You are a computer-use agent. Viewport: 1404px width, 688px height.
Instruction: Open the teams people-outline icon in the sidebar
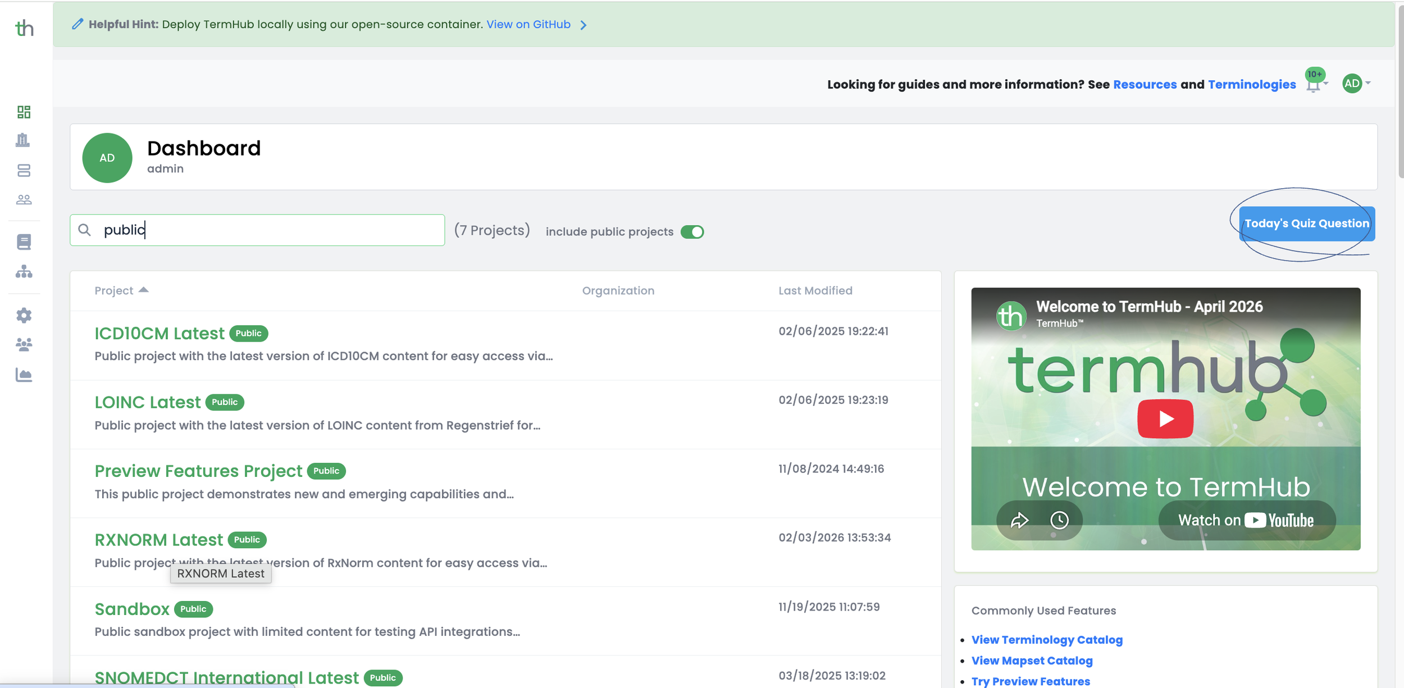tap(24, 199)
